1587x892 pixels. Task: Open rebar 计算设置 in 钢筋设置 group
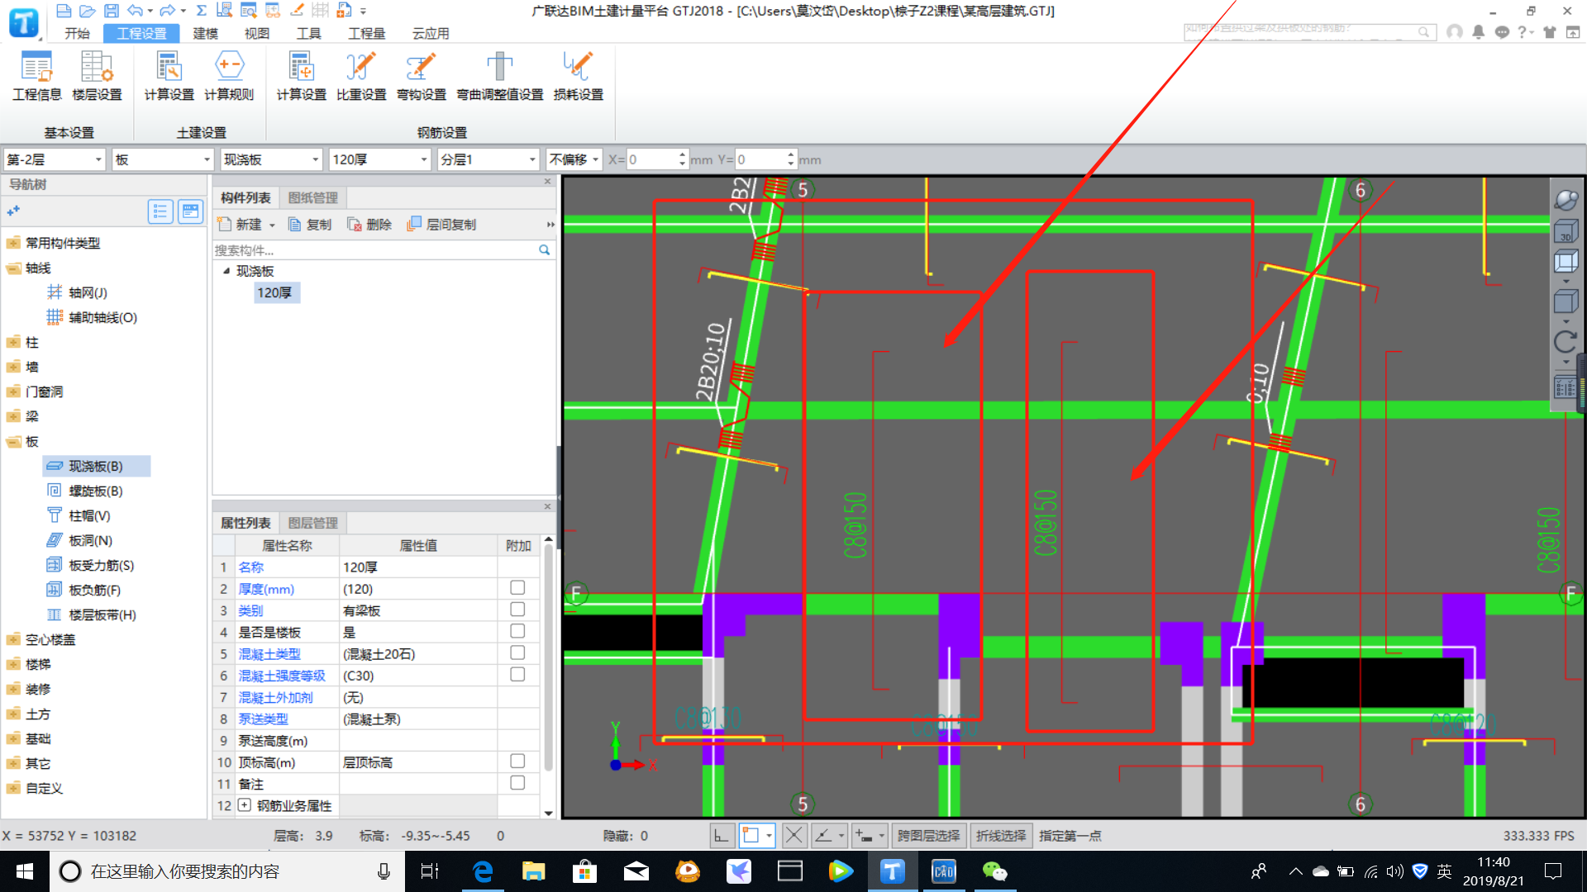pos(301,77)
